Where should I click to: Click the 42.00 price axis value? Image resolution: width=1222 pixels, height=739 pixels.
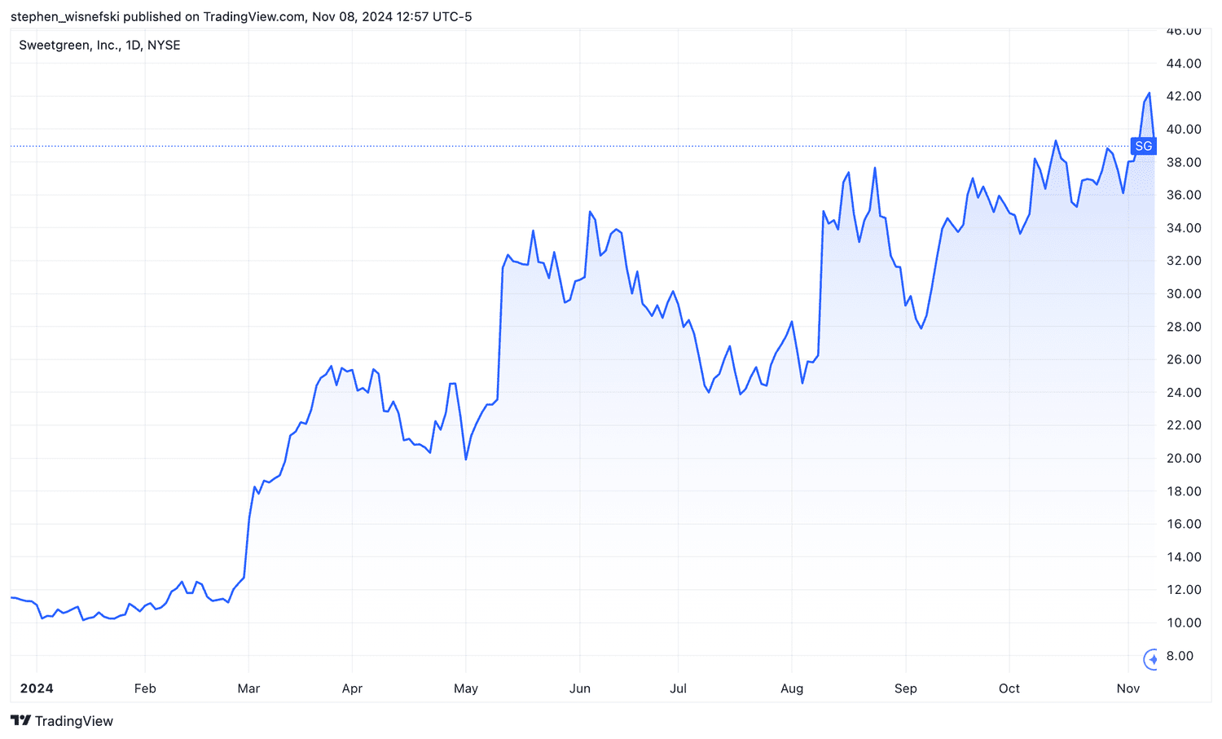(x=1184, y=96)
